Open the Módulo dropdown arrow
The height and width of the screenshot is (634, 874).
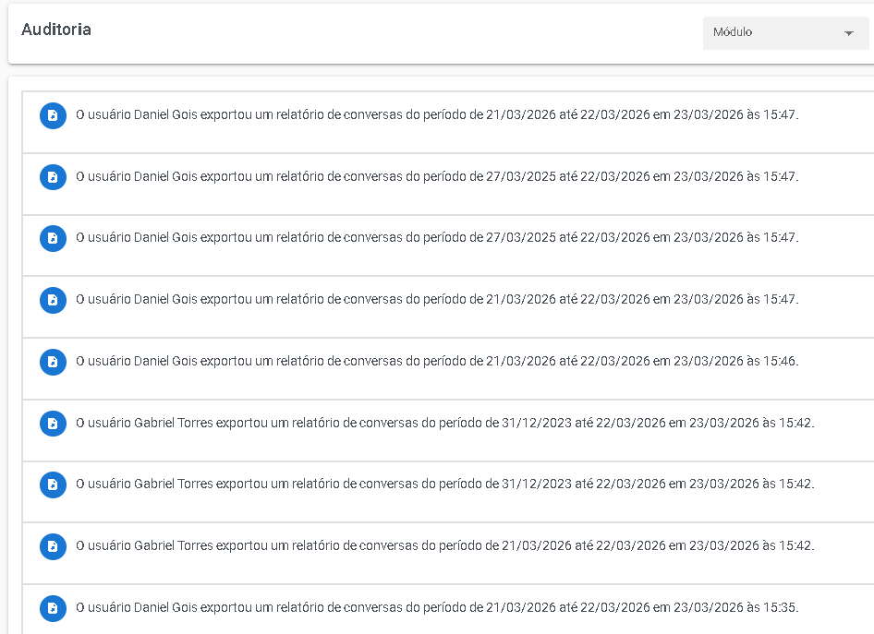click(x=848, y=34)
